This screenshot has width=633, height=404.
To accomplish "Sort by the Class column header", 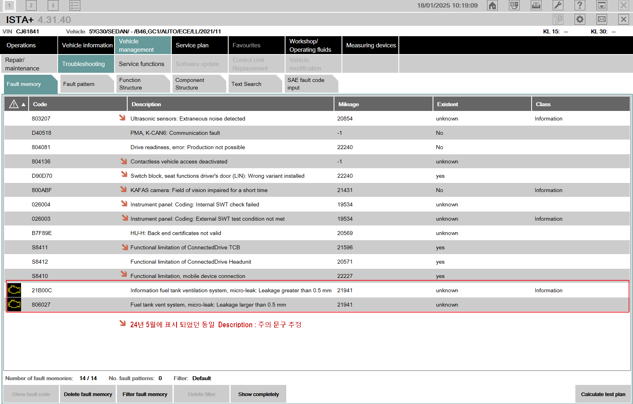I will [x=581, y=104].
